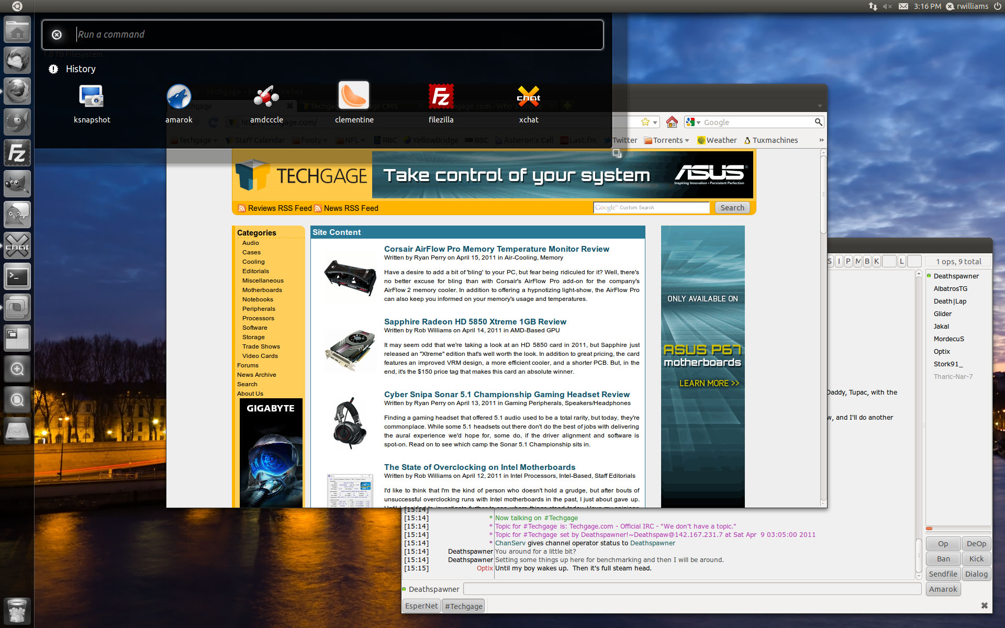Toggle the P channel mode button
Screen dimensions: 1005x628
(x=848, y=261)
